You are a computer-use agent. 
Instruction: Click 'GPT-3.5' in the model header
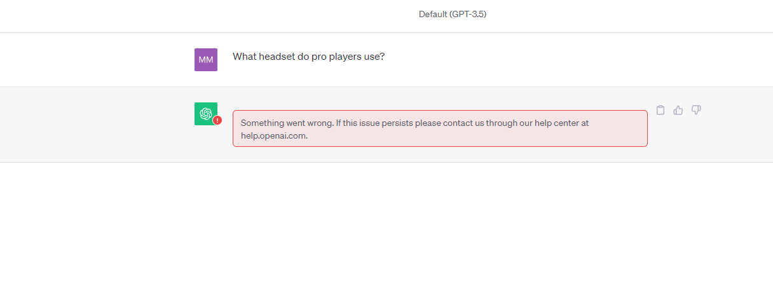click(x=468, y=14)
